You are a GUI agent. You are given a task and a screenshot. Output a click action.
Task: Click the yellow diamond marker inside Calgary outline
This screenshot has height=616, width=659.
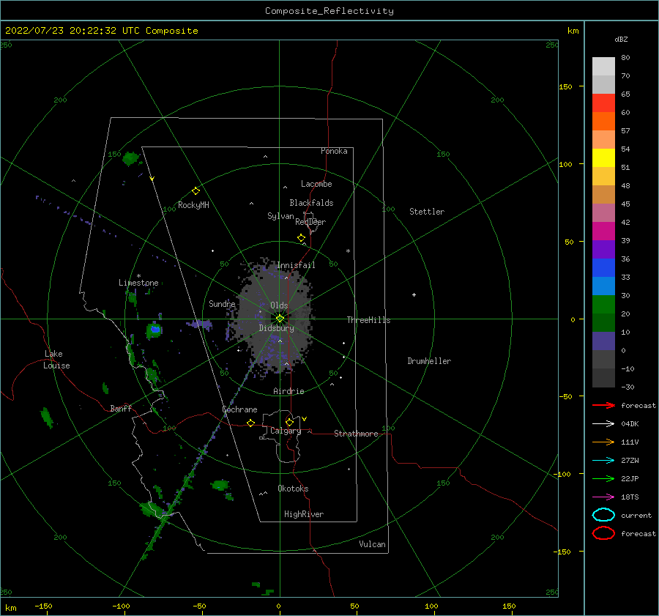click(x=289, y=422)
